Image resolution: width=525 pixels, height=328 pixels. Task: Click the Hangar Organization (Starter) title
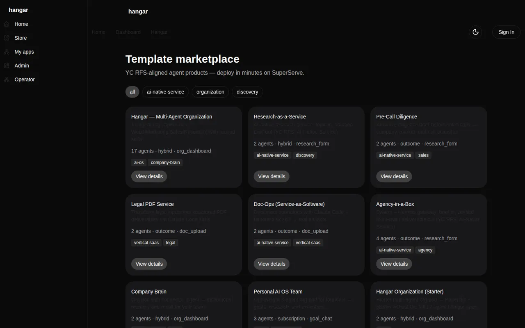tap(410, 292)
